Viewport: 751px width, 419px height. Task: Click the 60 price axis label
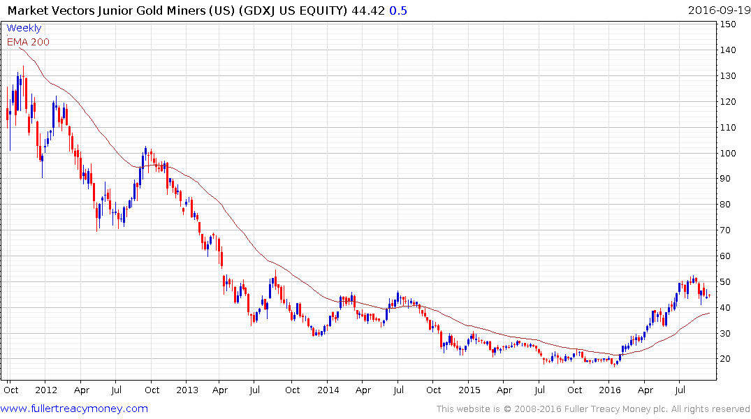pyautogui.click(x=725, y=256)
